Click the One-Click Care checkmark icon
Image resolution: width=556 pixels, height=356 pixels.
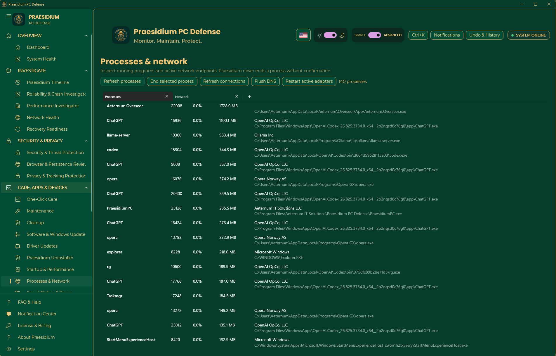pyautogui.click(x=18, y=199)
